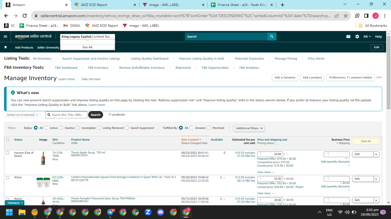The image size is (391, 219).
Task: Open Preferences: 11 columns hidden
Action: click(351, 78)
